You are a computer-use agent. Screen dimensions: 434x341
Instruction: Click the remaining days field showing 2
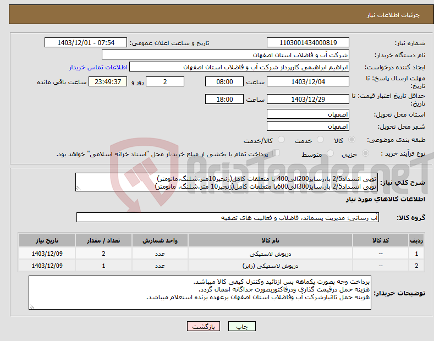[x=165, y=81]
